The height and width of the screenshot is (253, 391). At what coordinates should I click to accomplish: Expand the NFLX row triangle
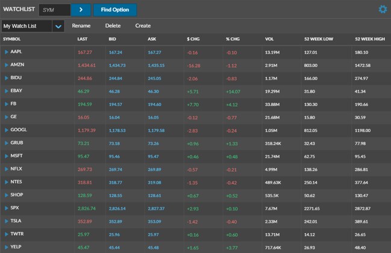(x=7, y=169)
